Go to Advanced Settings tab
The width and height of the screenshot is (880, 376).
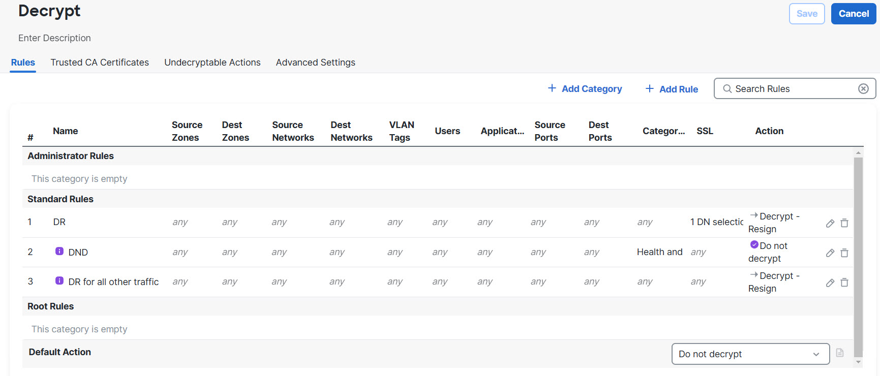(315, 62)
